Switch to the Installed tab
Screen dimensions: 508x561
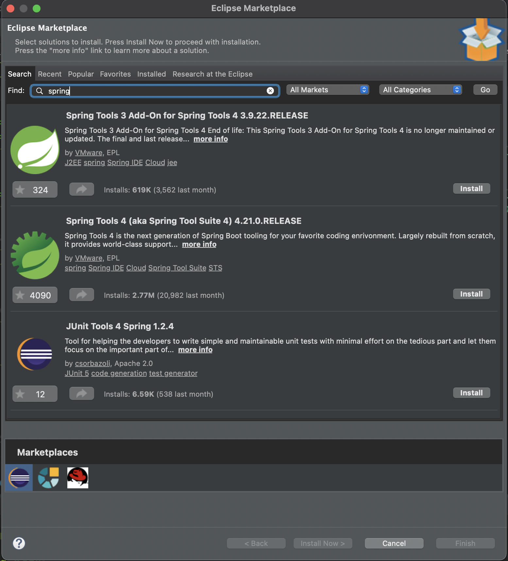(x=151, y=74)
